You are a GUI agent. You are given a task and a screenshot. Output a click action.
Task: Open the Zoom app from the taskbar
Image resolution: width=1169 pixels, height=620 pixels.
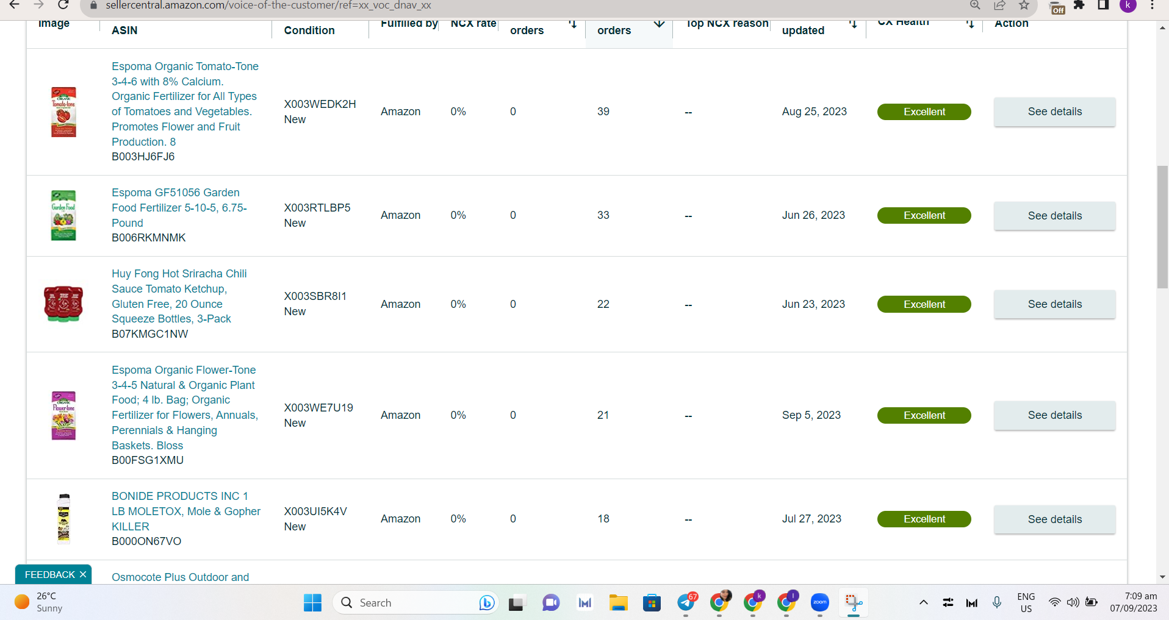point(820,603)
